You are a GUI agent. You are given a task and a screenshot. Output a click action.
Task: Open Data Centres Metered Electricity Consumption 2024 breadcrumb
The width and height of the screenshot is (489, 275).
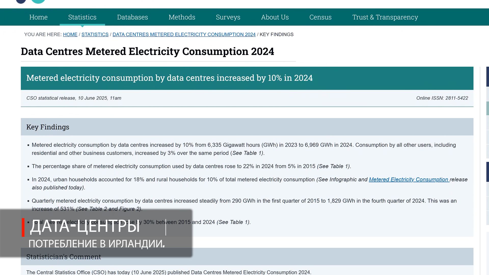tap(184, 34)
